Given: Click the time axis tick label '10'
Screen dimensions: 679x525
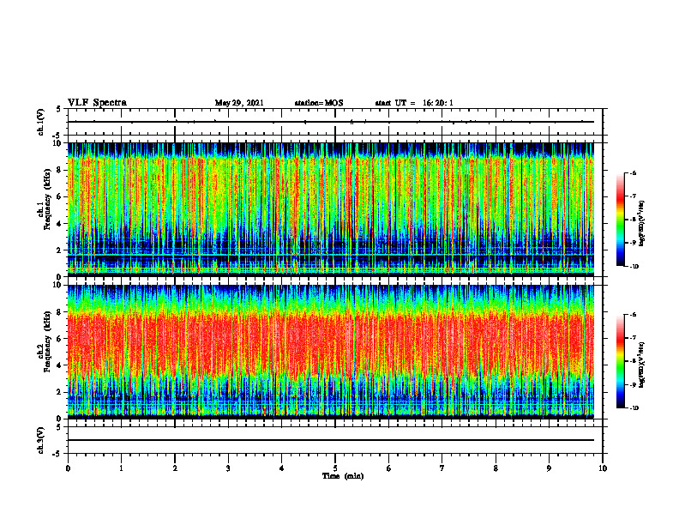Looking at the screenshot, I should [x=603, y=468].
